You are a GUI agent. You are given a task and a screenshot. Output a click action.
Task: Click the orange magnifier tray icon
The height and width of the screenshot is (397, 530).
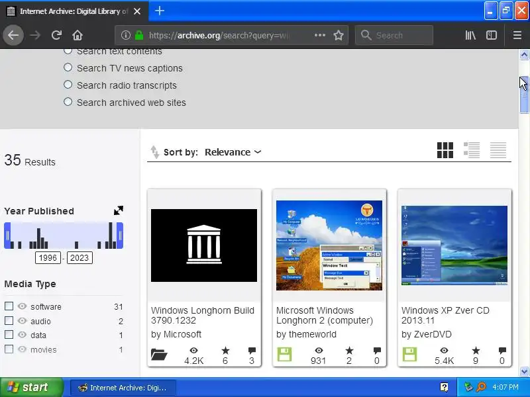click(481, 387)
